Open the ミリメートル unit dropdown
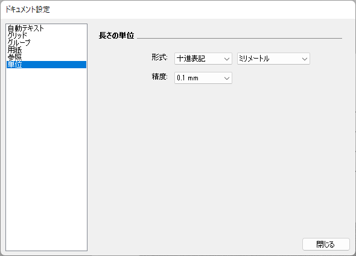The height and width of the screenshot is (256, 356). 273,59
